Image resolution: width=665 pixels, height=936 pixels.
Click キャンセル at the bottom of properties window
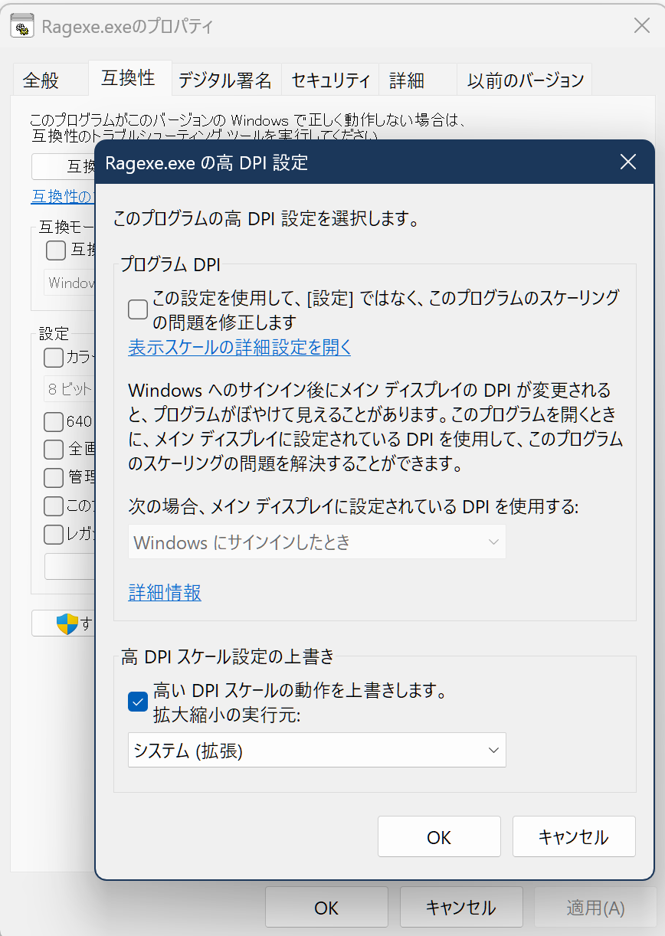460,908
